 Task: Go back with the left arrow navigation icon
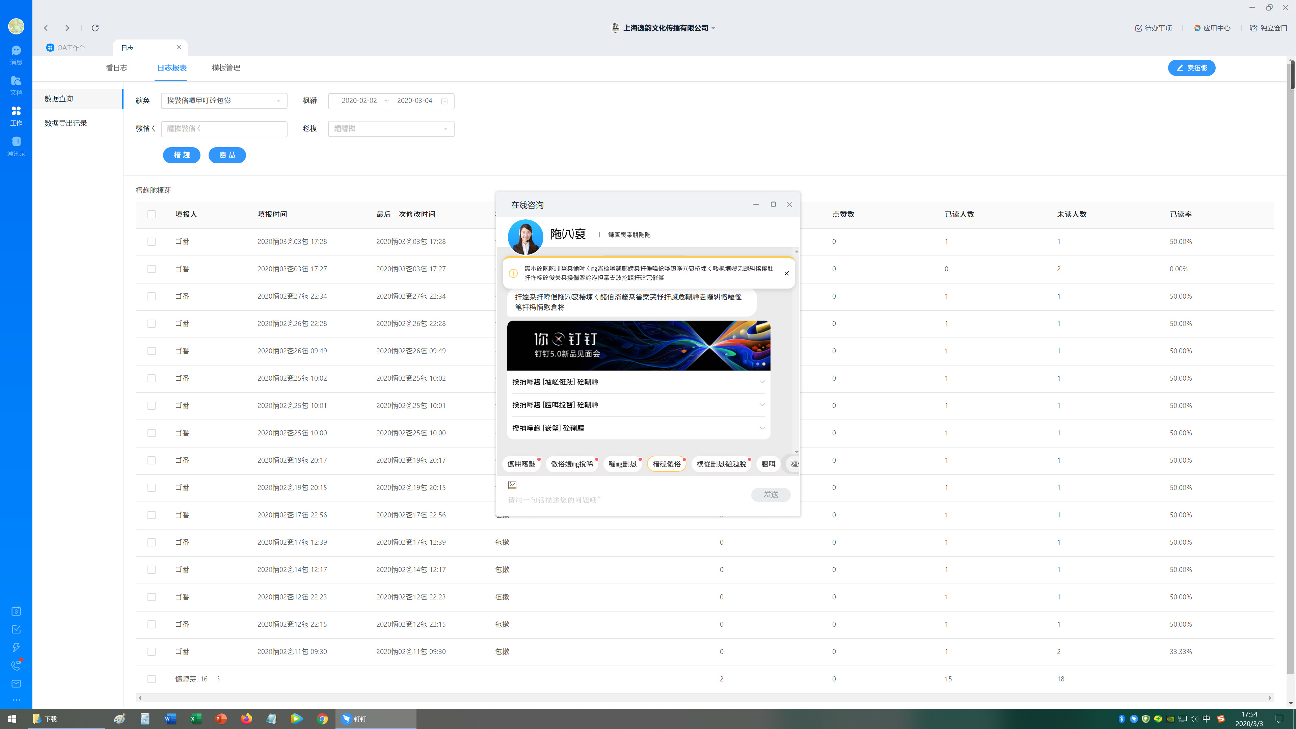46,28
